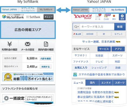This screenshot has width=127, height=107.
Task: Open サッカー速報、日本代表戦 headline link
Action: [99, 42]
